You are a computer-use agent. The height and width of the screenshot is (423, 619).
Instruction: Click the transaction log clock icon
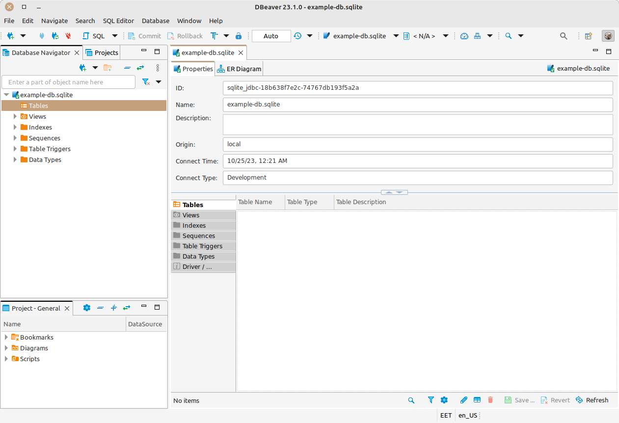click(297, 36)
